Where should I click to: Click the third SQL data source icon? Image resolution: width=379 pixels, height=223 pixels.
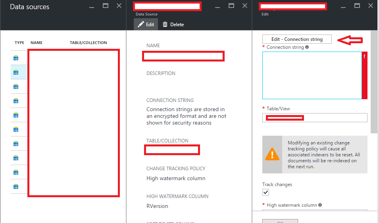pyautogui.click(x=16, y=87)
